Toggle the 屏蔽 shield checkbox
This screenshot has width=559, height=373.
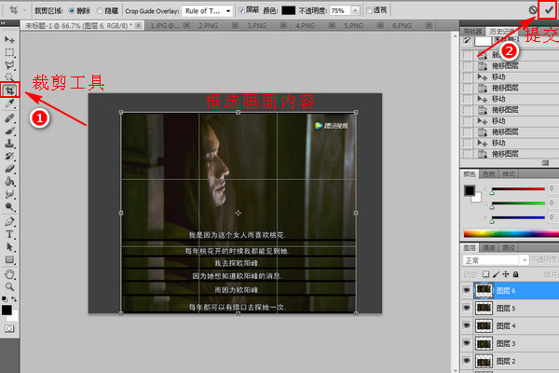point(241,10)
